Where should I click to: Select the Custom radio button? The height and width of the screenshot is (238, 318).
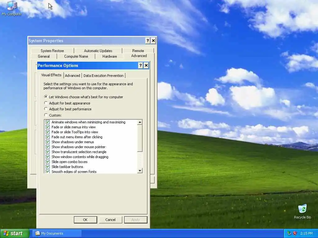click(46, 115)
